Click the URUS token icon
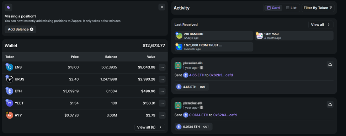Screen dimensions: 346x136 (10, 79)
